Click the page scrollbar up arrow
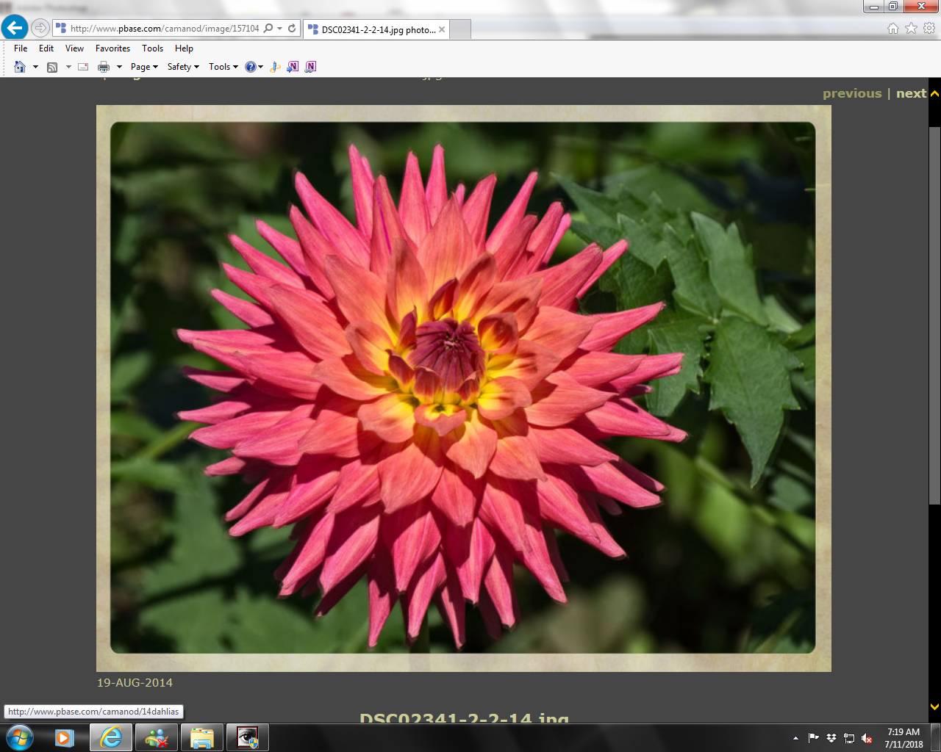The height and width of the screenshot is (752, 941). [934, 93]
